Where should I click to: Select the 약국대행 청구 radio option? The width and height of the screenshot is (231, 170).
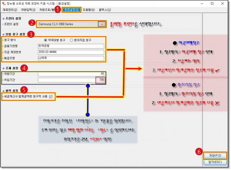46,39
